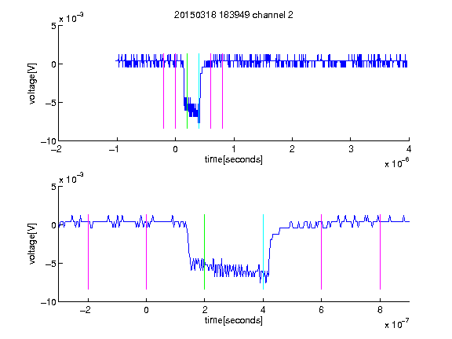Click the rightmost magenta marker in top plot
This screenshot has width=452, height=339.
click(x=222, y=91)
